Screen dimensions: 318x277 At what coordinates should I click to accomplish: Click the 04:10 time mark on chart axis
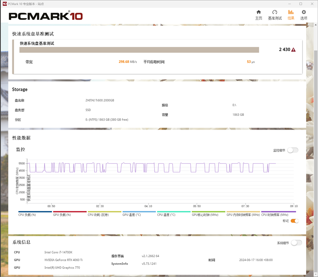click(148, 206)
